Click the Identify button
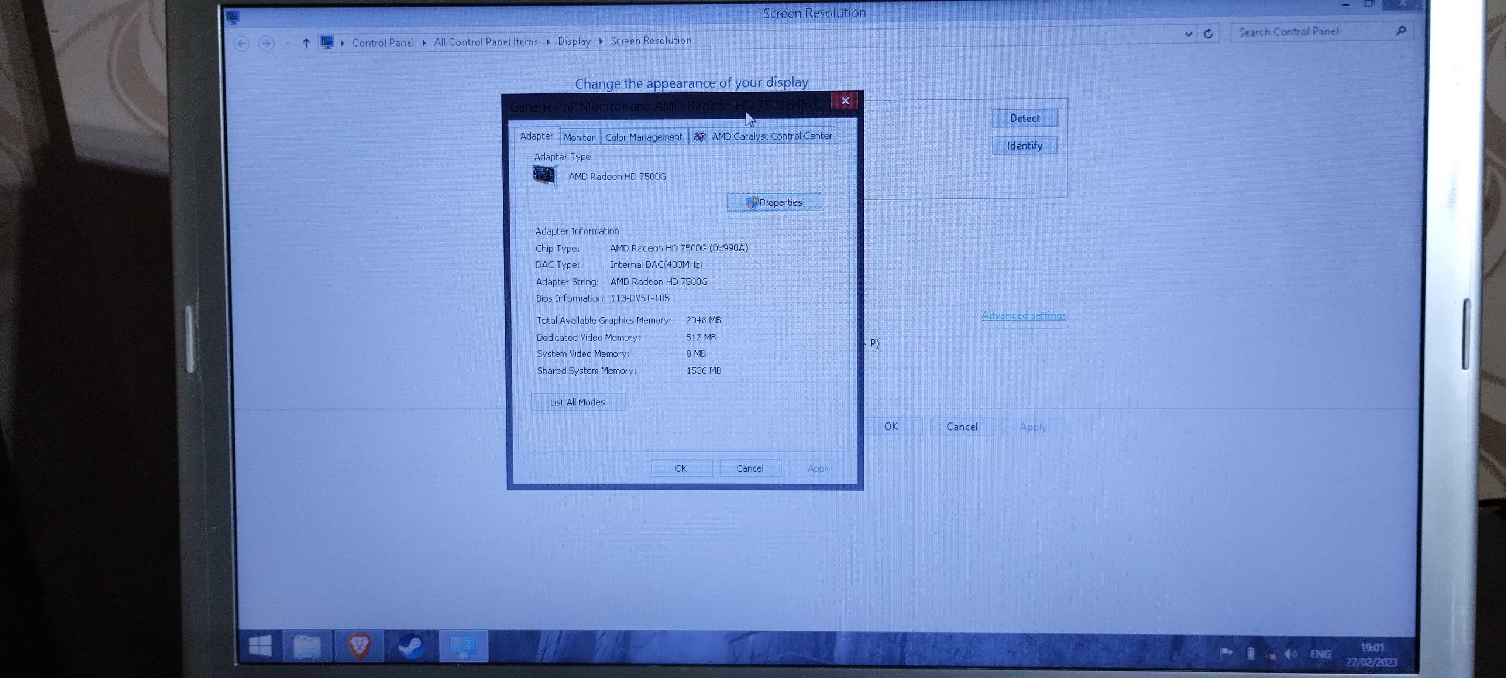Screen dimensions: 1506x678 [1024, 145]
